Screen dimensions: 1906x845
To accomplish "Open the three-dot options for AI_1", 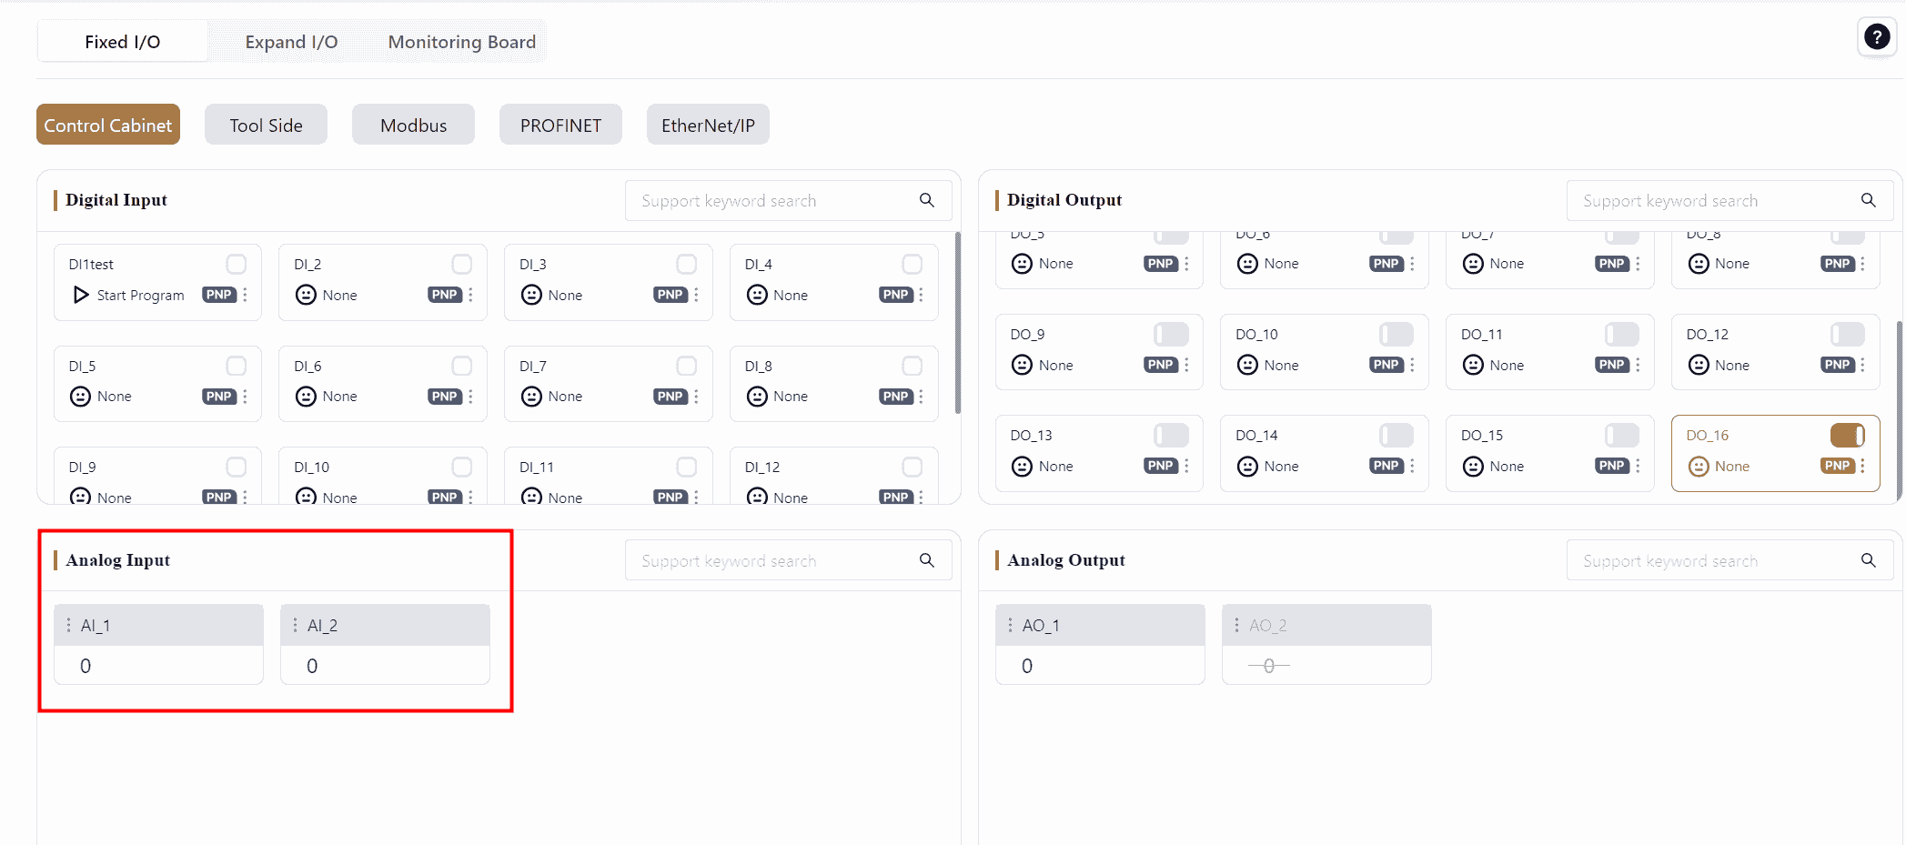I will pyautogui.click(x=68, y=625).
